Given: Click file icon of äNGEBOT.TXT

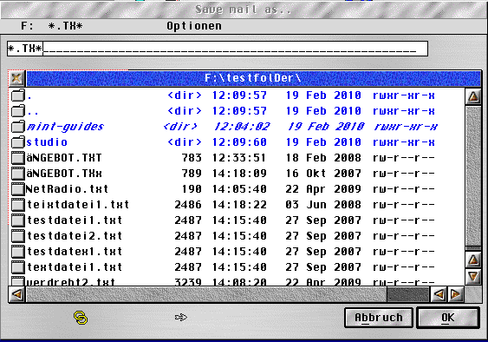Looking at the screenshot, I should 17,158.
